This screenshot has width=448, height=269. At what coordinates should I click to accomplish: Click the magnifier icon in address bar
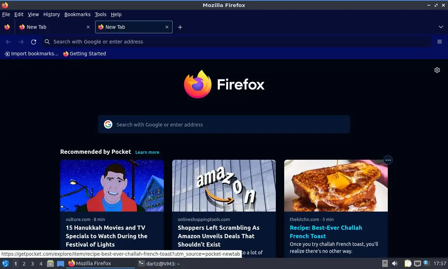[x=47, y=42]
